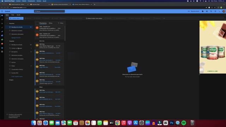This screenshot has height=127, width=226.
Task: Open the app launcher waffle icon
Action: pos(2,11)
